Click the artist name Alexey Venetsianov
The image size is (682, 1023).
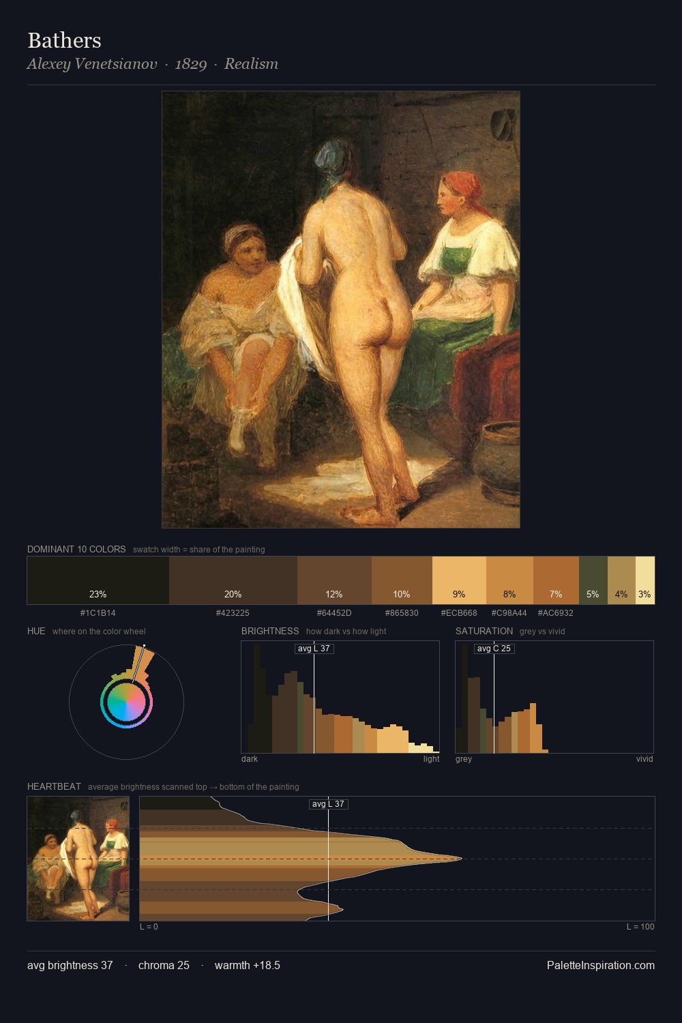pyautogui.click(x=92, y=64)
